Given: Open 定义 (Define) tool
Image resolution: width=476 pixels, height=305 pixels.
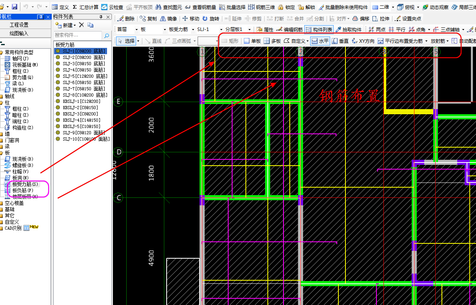Looking at the screenshot, I should click(x=60, y=7).
